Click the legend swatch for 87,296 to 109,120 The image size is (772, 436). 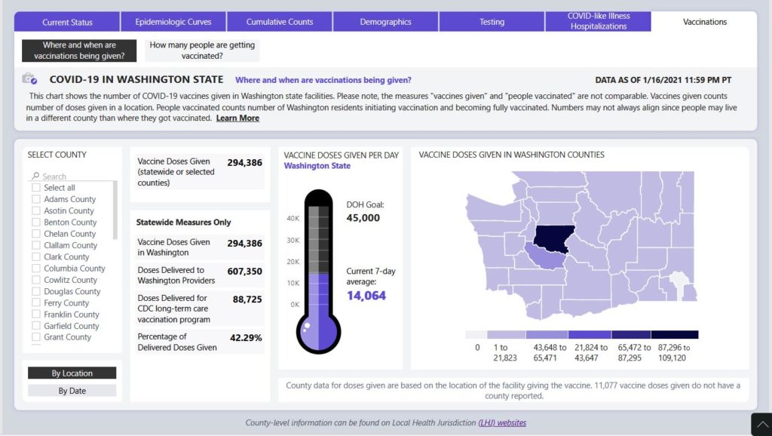675,334
